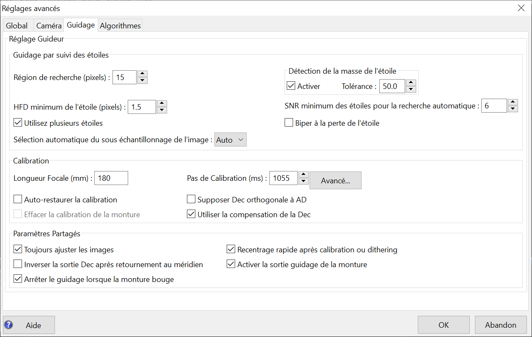Confirm settings with the OK button
Viewport: 532px width, 337px height.
coord(444,325)
